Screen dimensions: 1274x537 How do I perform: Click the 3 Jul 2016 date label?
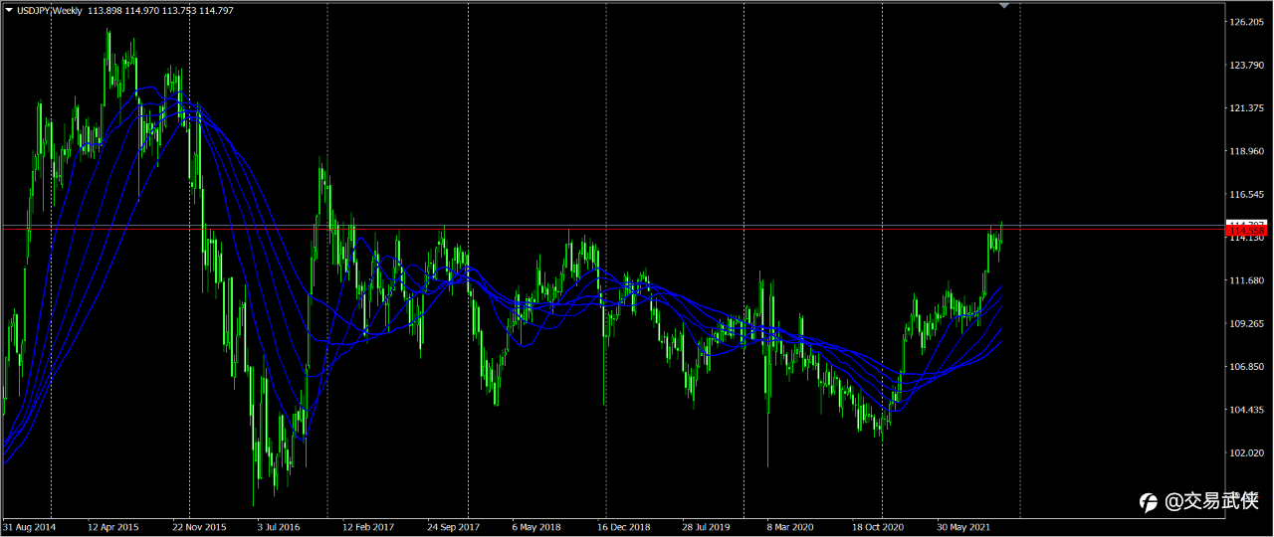(279, 527)
